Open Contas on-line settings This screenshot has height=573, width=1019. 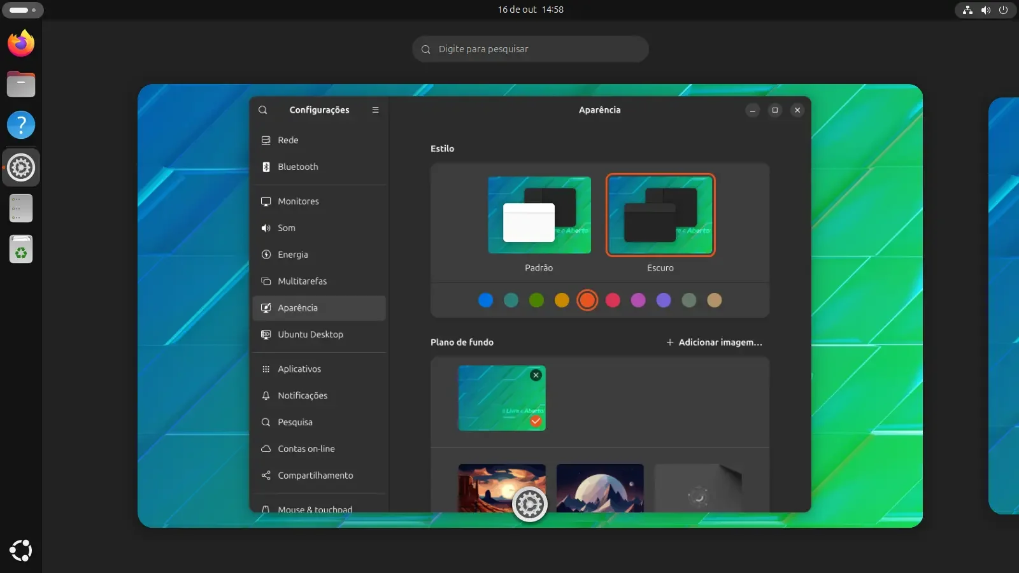click(x=319, y=449)
